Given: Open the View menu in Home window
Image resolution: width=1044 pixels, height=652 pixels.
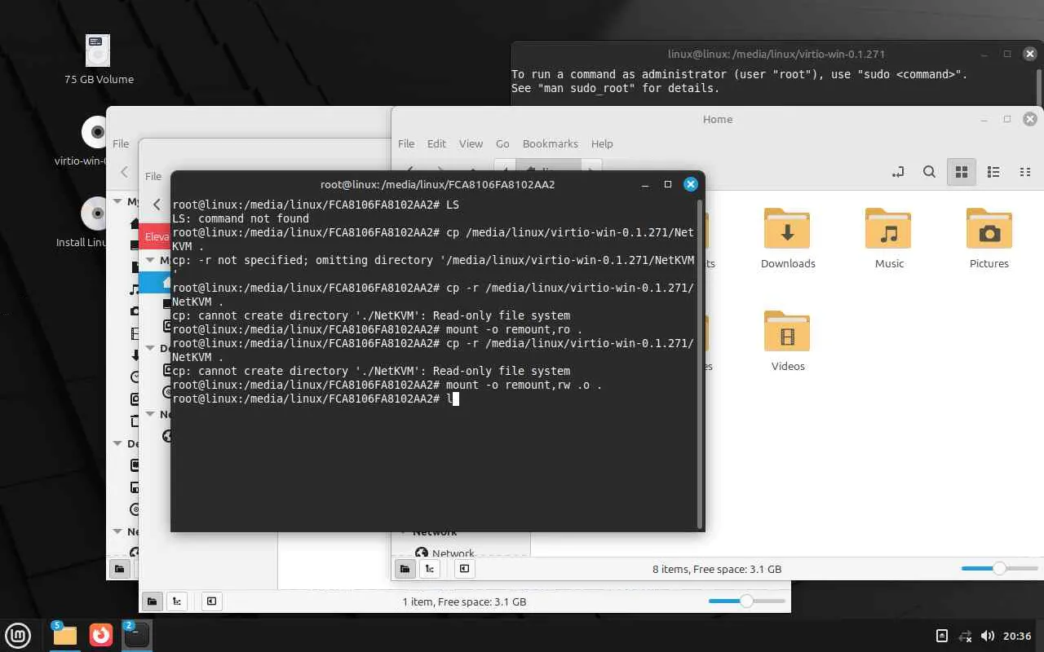Looking at the screenshot, I should (x=471, y=143).
